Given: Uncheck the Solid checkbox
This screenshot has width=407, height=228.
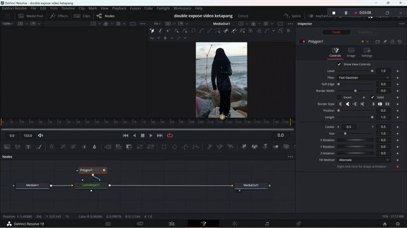Looking at the screenshot, I should pos(373,97).
